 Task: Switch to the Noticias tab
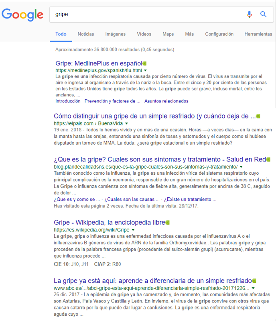[86, 34]
